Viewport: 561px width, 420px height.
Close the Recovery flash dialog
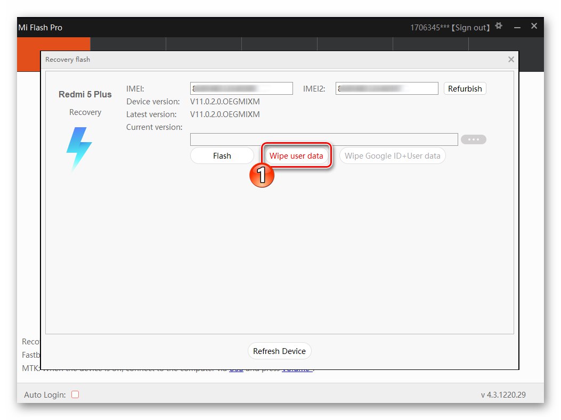coord(511,59)
